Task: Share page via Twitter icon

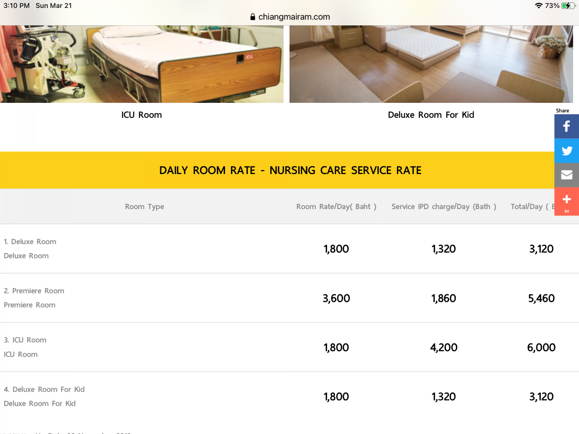Action: 566,151
